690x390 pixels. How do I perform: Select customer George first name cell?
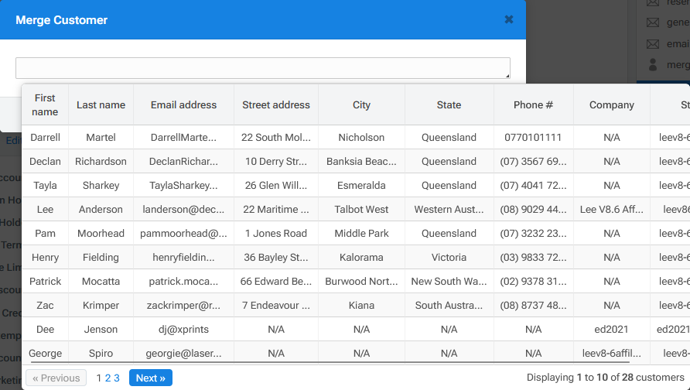coord(45,353)
